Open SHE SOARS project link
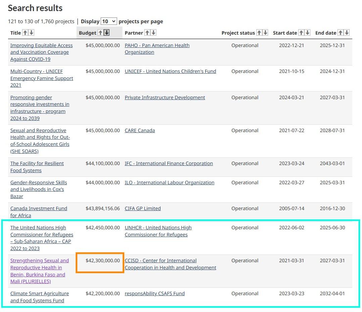Screen dimensions: 362x312 click(x=40, y=141)
